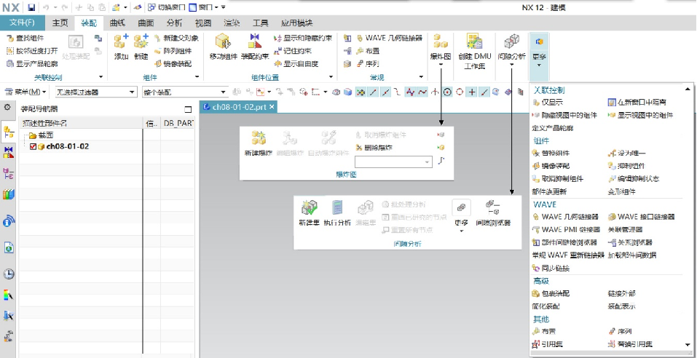Open the 移动组件 move component tool
The height and width of the screenshot is (358, 697).
223,47
